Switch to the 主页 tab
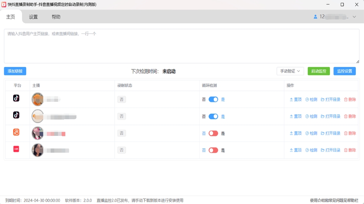Image resolution: width=364 pixels, height=204 pixels. 10,17
